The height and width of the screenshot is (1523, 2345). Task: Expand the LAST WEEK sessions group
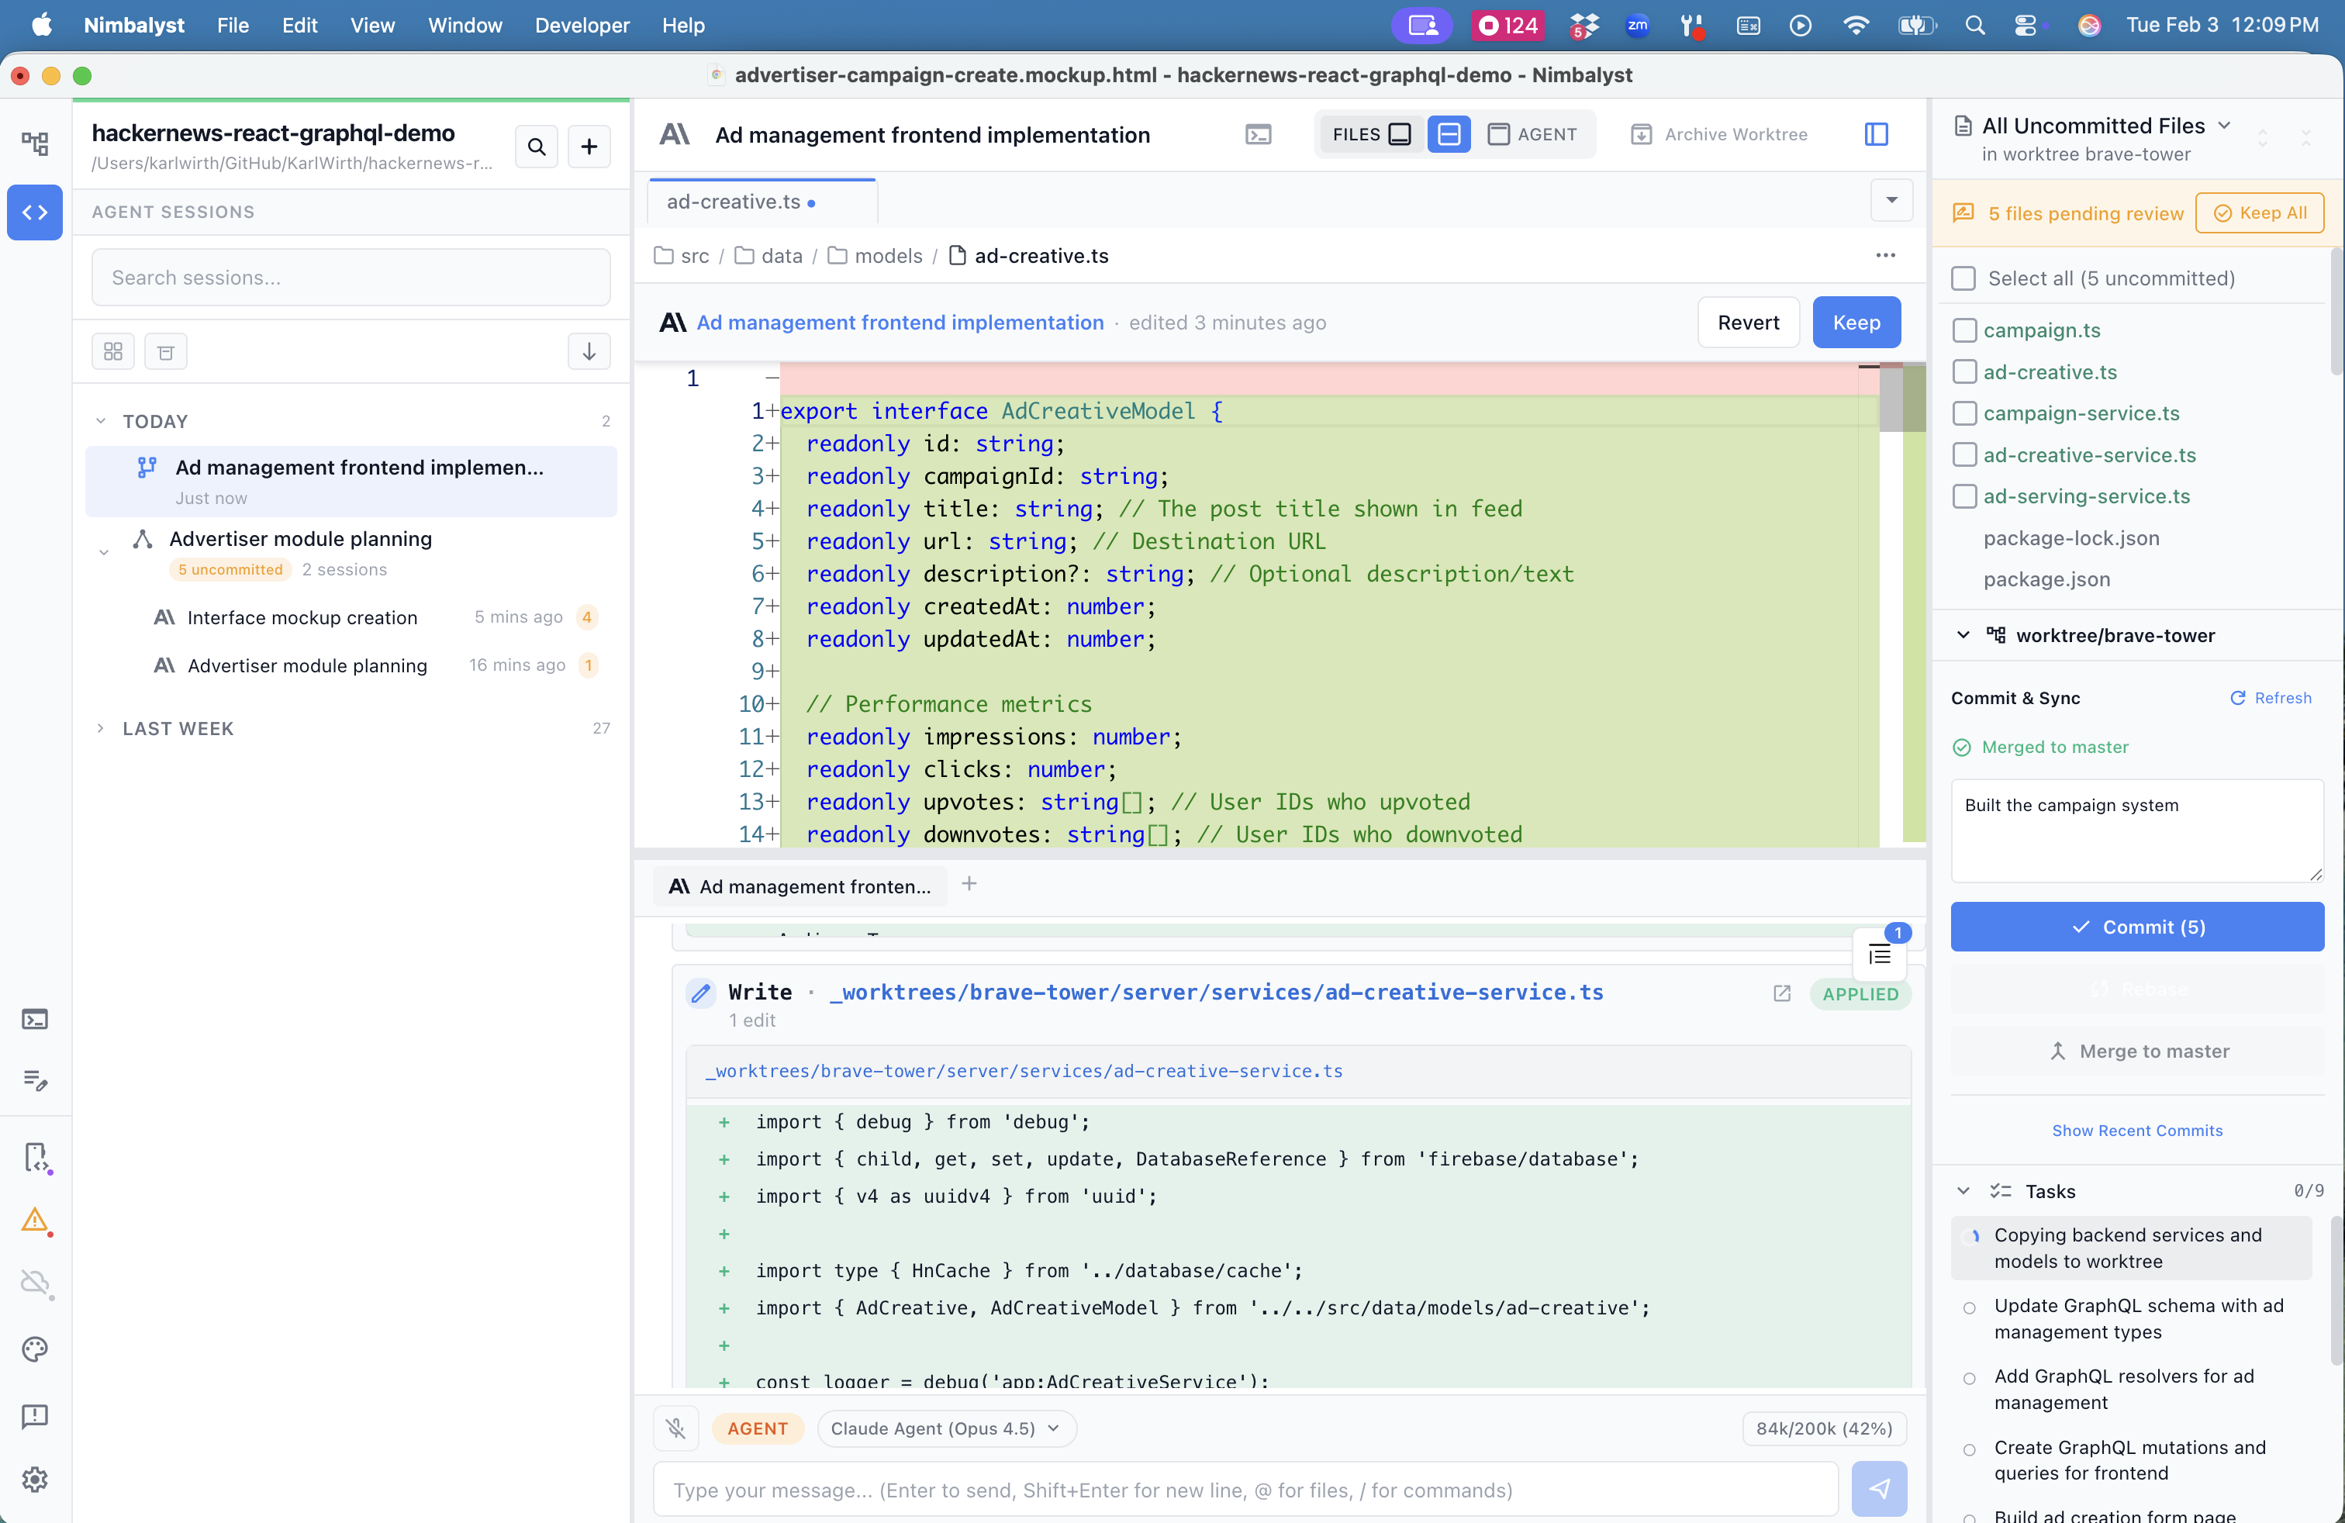[x=101, y=728]
